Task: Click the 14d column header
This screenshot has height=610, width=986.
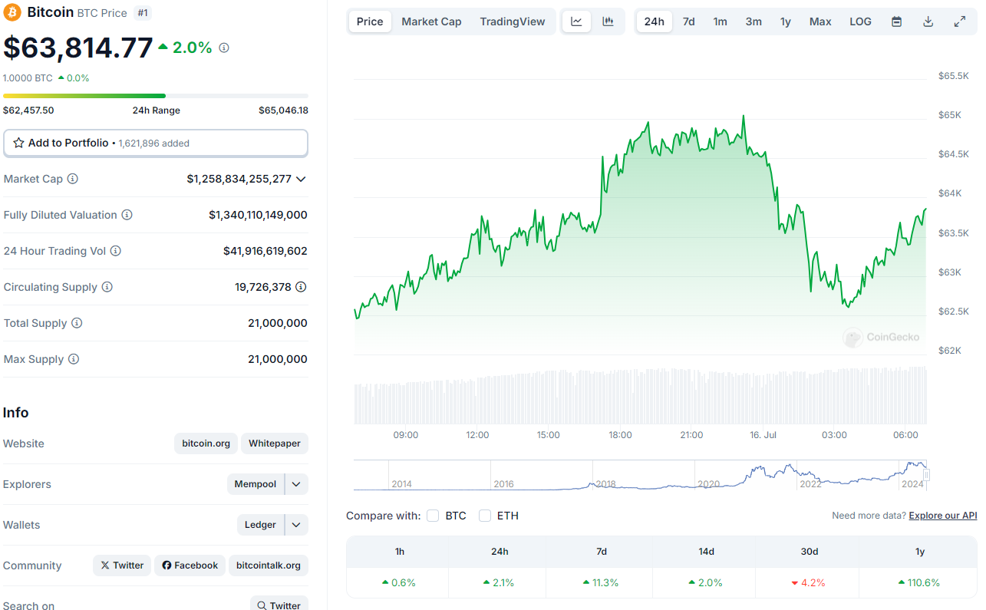Action: 706,552
